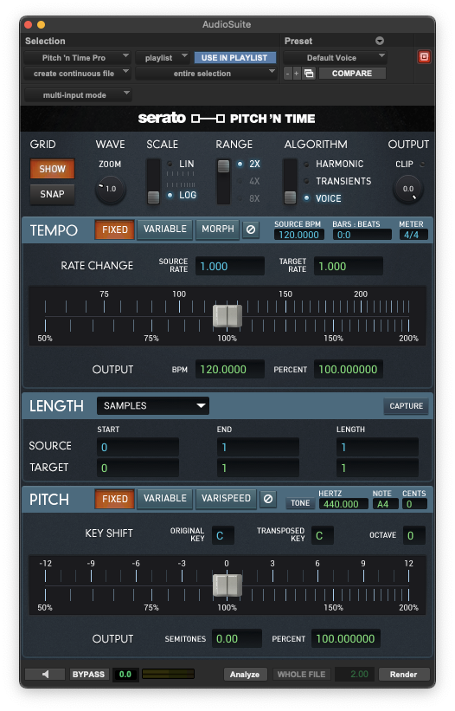Click the pitch key shift slider handle
The width and height of the screenshot is (455, 711).
pyautogui.click(x=227, y=585)
